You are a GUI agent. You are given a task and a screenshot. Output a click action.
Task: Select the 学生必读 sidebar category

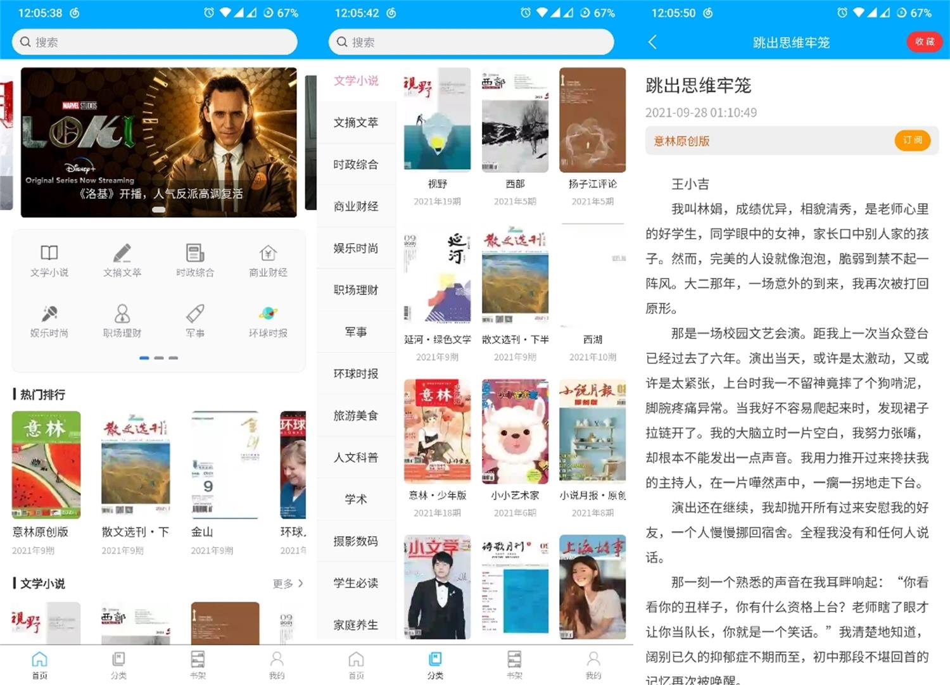pyautogui.click(x=356, y=583)
